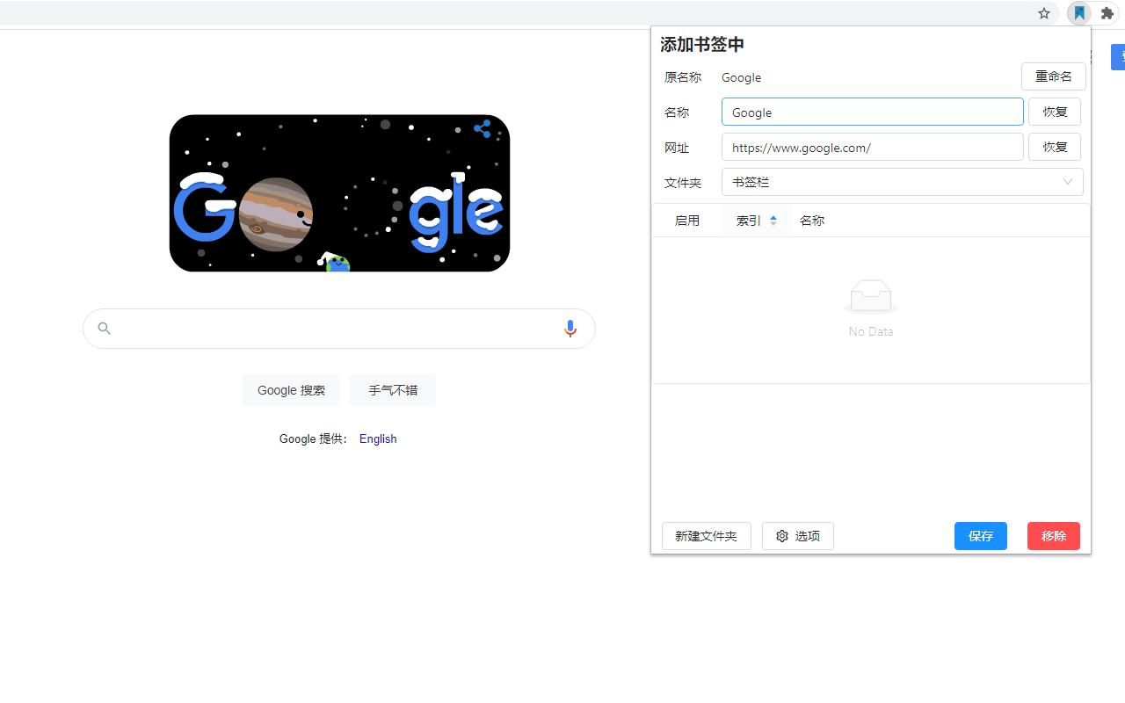Click the magnifier icon in search box
Viewport: 1125px width, 703px height.
[104, 329]
